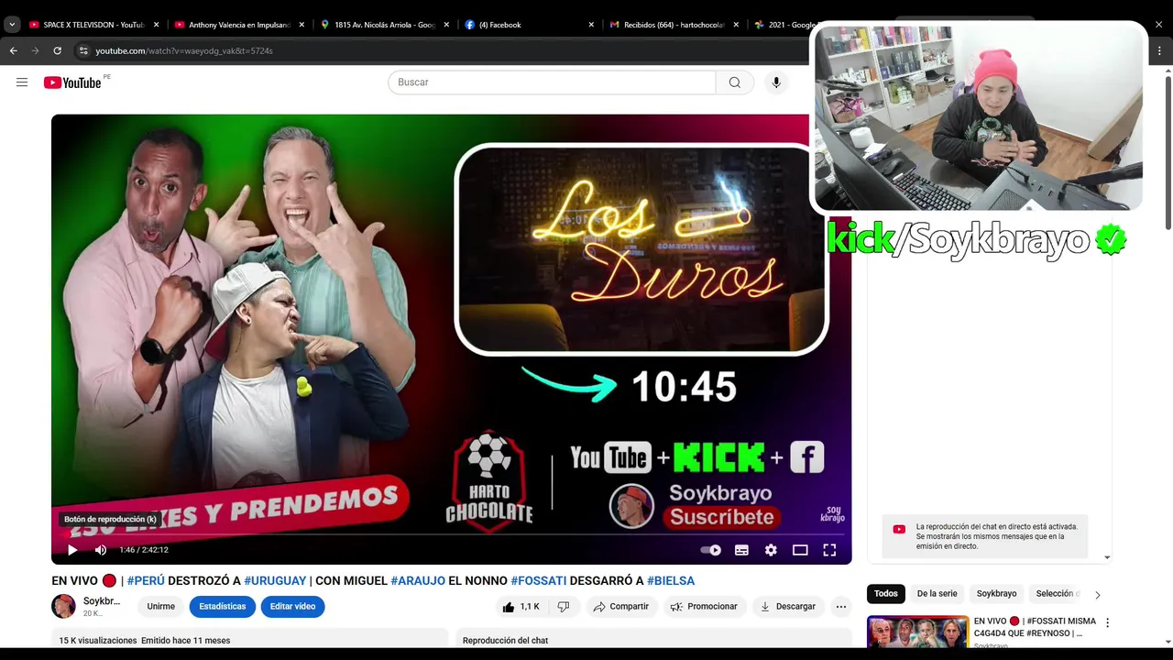This screenshot has width=1173, height=660.
Task: Open player settings gear
Action: [771, 550]
